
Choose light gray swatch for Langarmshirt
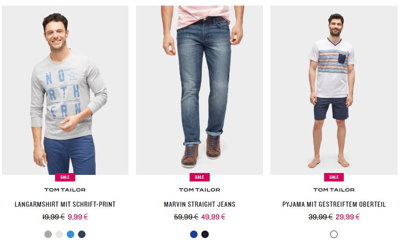pos(59,234)
